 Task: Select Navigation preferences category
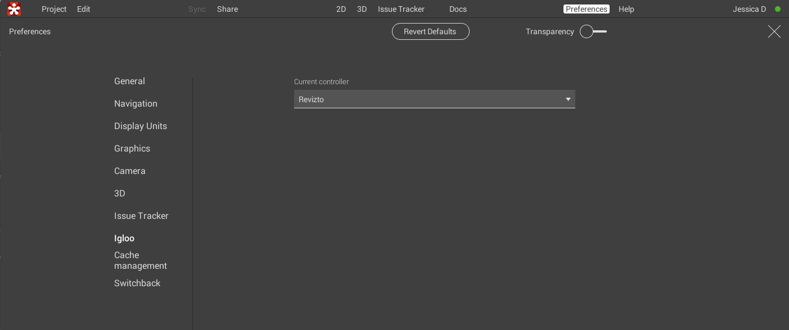tap(136, 104)
